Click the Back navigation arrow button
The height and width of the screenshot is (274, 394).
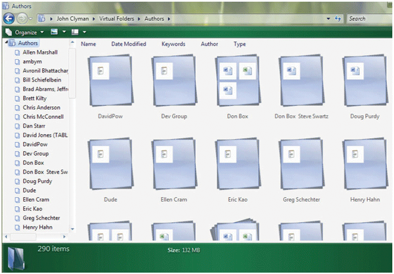pyautogui.click(x=10, y=18)
